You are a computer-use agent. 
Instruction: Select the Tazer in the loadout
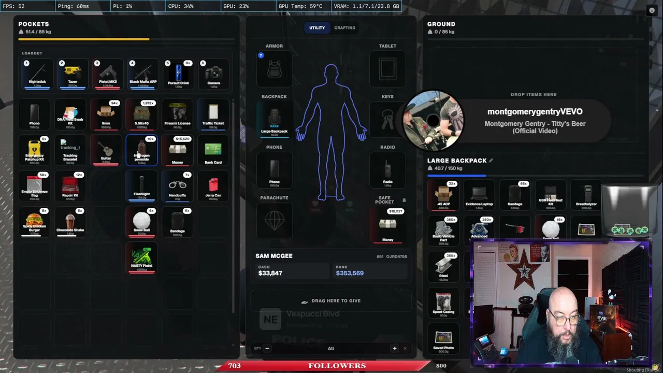(72, 74)
